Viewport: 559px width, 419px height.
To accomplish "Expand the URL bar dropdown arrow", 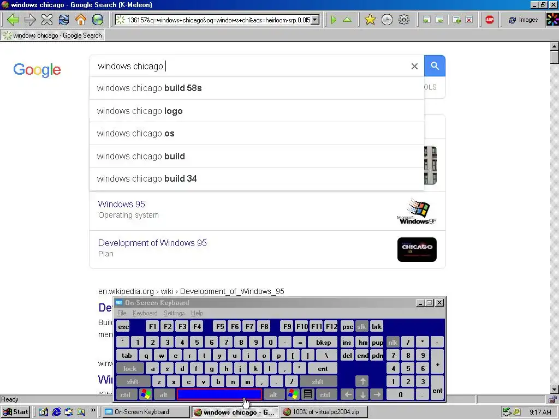I will point(315,20).
